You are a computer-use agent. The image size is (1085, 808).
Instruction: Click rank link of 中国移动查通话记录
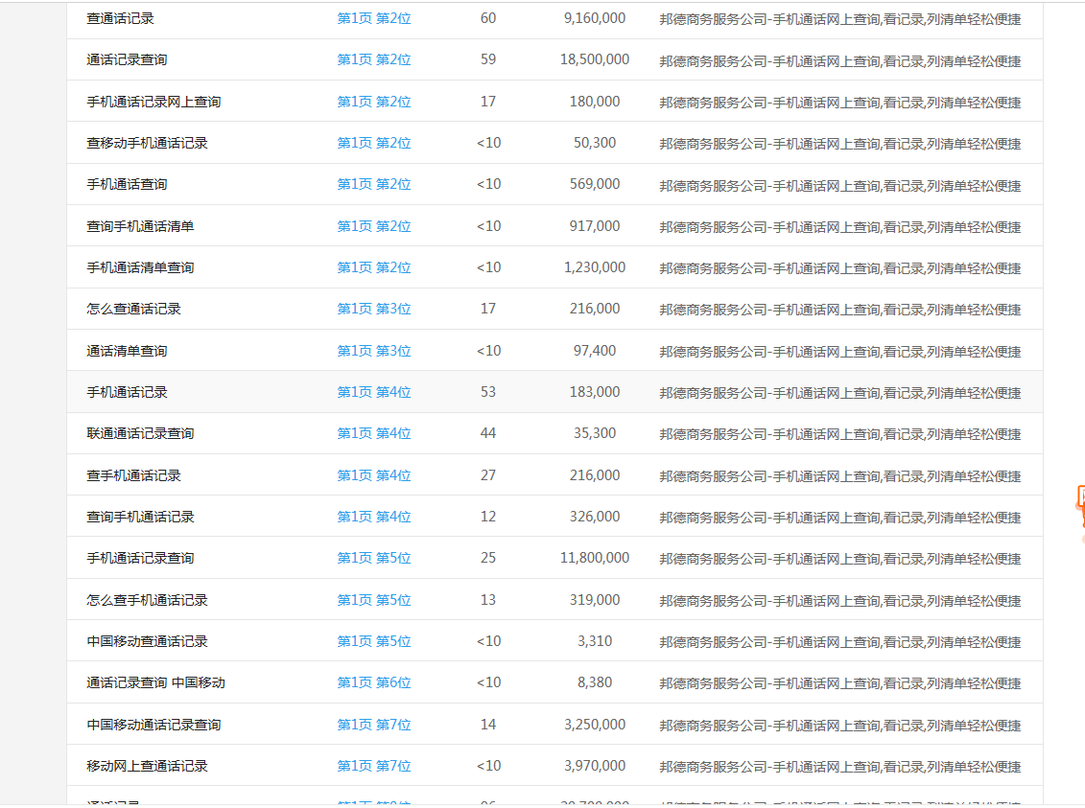pyautogui.click(x=373, y=641)
